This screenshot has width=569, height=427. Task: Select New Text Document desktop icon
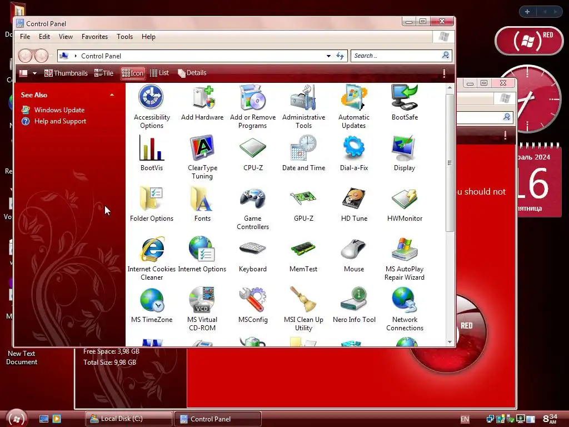22,358
